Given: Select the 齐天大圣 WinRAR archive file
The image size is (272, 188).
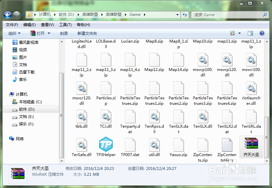Looking at the screenshot, I should click(251, 147).
